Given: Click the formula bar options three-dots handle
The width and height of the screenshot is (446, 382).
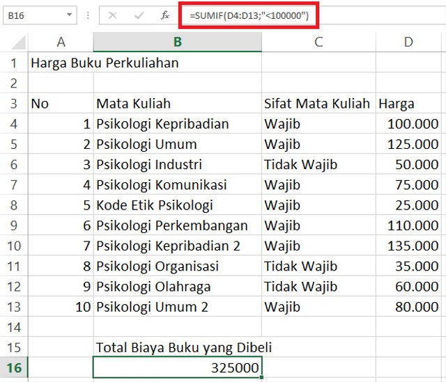Looking at the screenshot, I should (x=88, y=15).
